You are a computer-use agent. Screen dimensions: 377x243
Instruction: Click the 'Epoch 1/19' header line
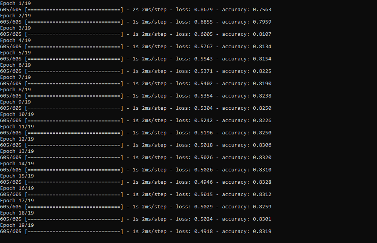[x=15, y=3]
